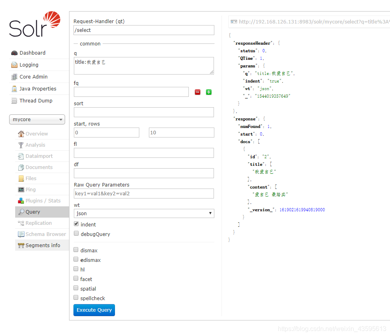Click the start field showing 0
The width and height of the screenshot is (390, 336).
pos(107,133)
